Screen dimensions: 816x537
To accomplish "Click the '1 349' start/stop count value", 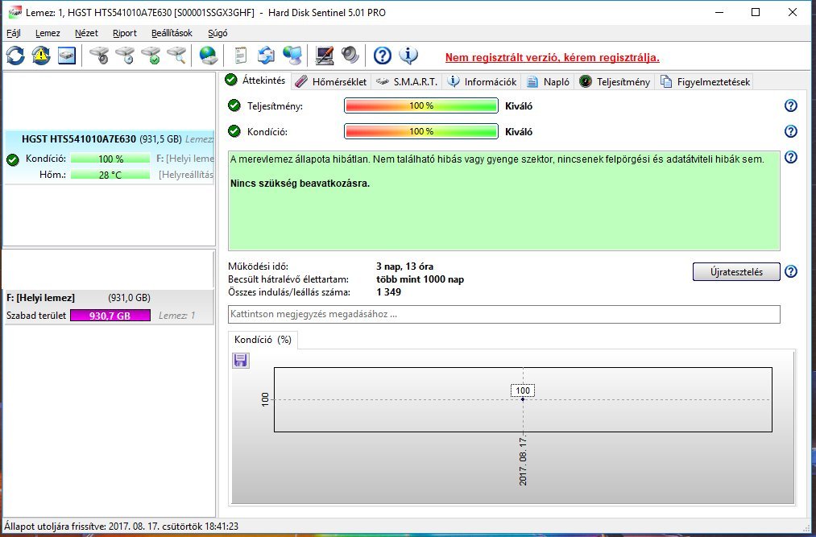I will tap(389, 292).
